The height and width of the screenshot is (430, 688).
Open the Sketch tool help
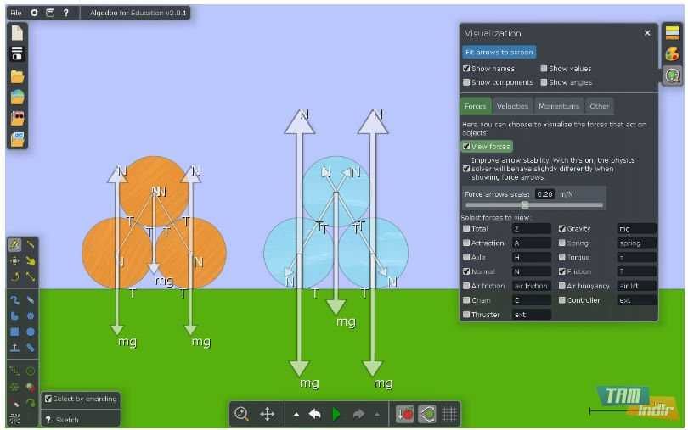click(48, 420)
